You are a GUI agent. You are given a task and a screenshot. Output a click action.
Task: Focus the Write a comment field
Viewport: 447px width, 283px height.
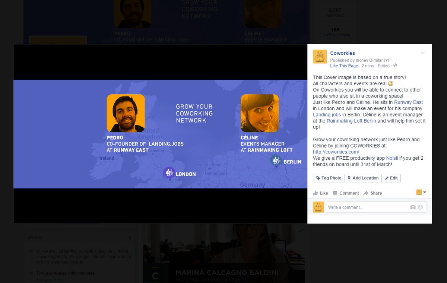point(376,207)
